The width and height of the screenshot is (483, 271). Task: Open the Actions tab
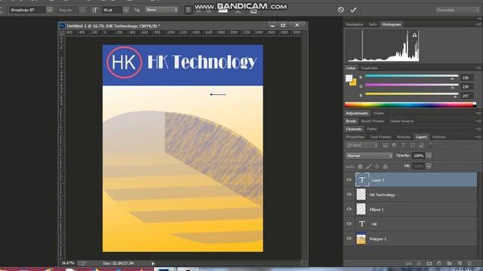[404, 137]
